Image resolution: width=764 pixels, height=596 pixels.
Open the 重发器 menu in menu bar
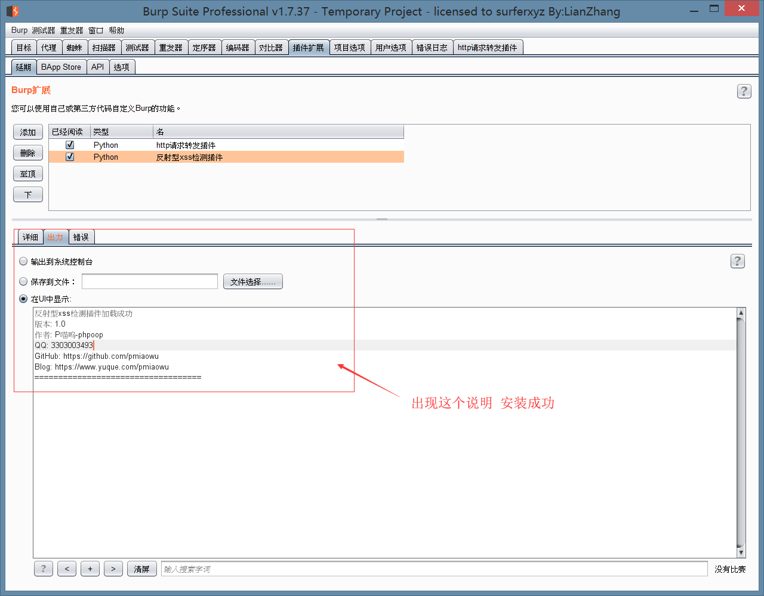[72, 30]
